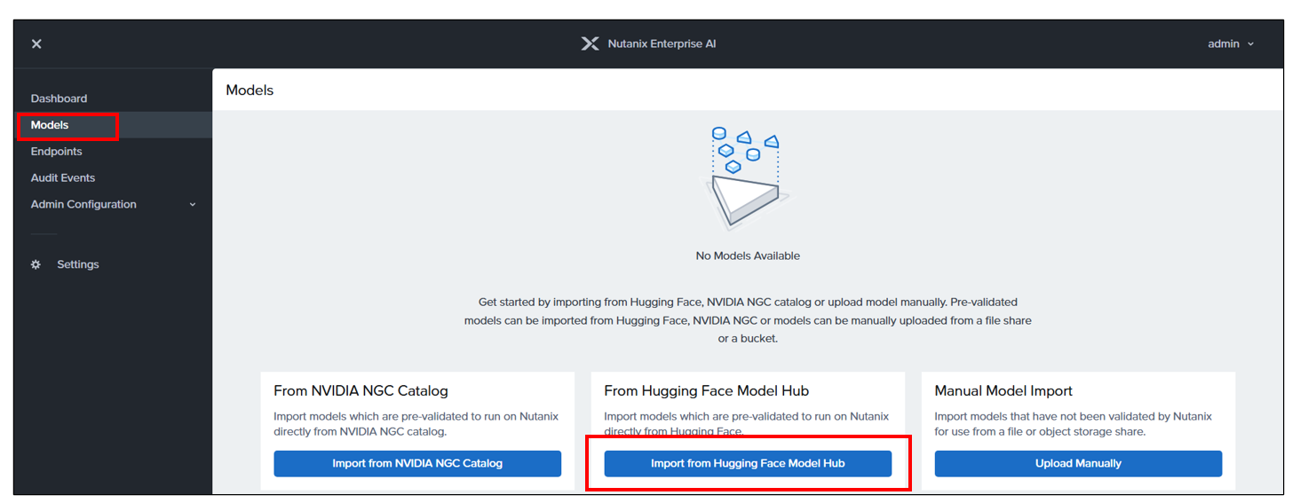Select Models in the left navigation

tap(50, 125)
